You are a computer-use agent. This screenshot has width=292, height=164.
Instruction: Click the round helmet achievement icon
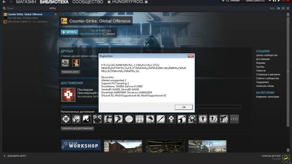(97, 119)
